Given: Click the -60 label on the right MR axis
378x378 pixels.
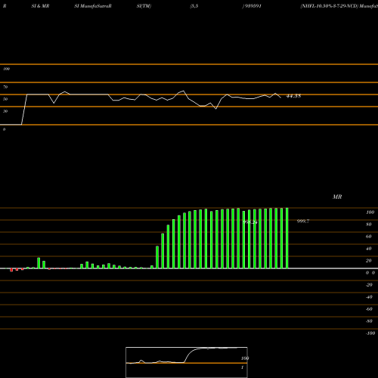Looking at the screenshot, I should [369, 309].
